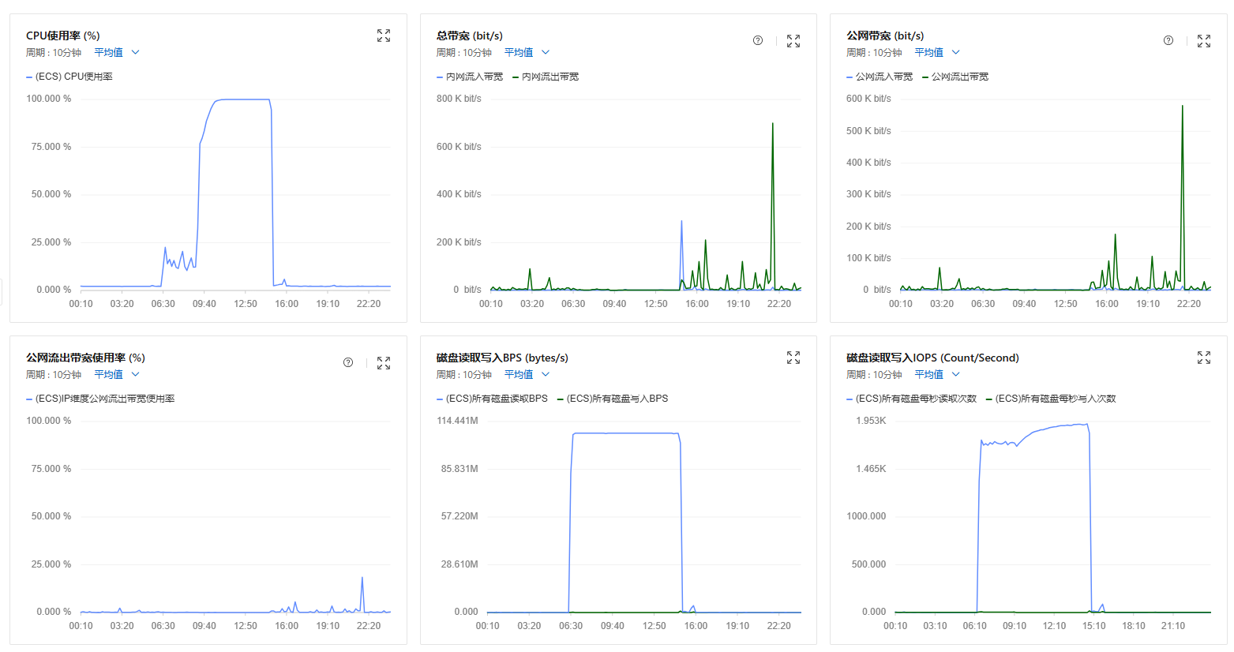Enlarge the 磁盘读取写入IOPS chart
1234x652 pixels.
(1203, 358)
